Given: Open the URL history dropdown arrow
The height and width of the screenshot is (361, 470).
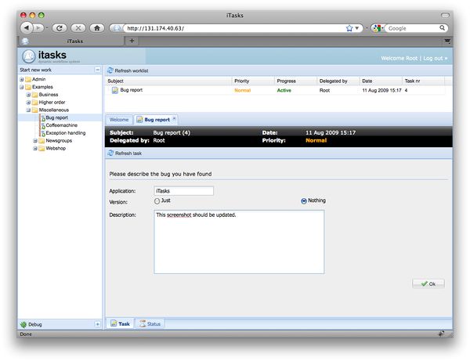Looking at the screenshot, I should click(356, 28).
